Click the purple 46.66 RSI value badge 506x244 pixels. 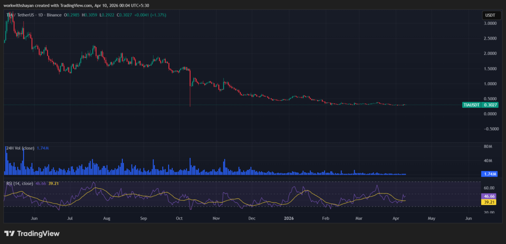(489, 196)
